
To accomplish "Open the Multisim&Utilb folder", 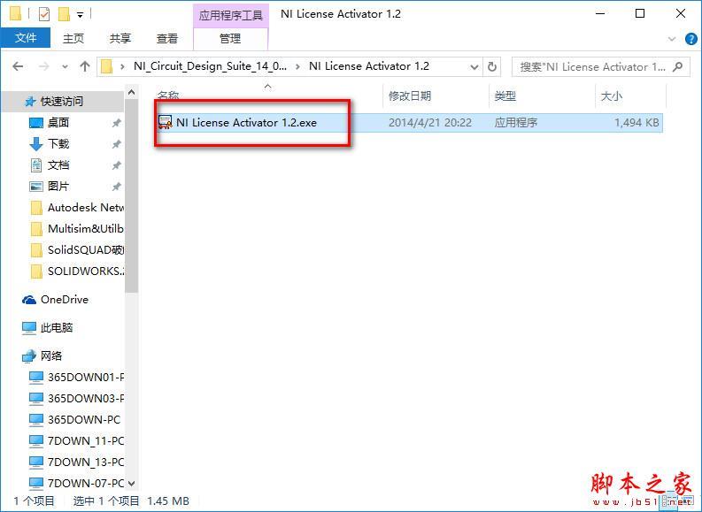I will (x=77, y=228).
